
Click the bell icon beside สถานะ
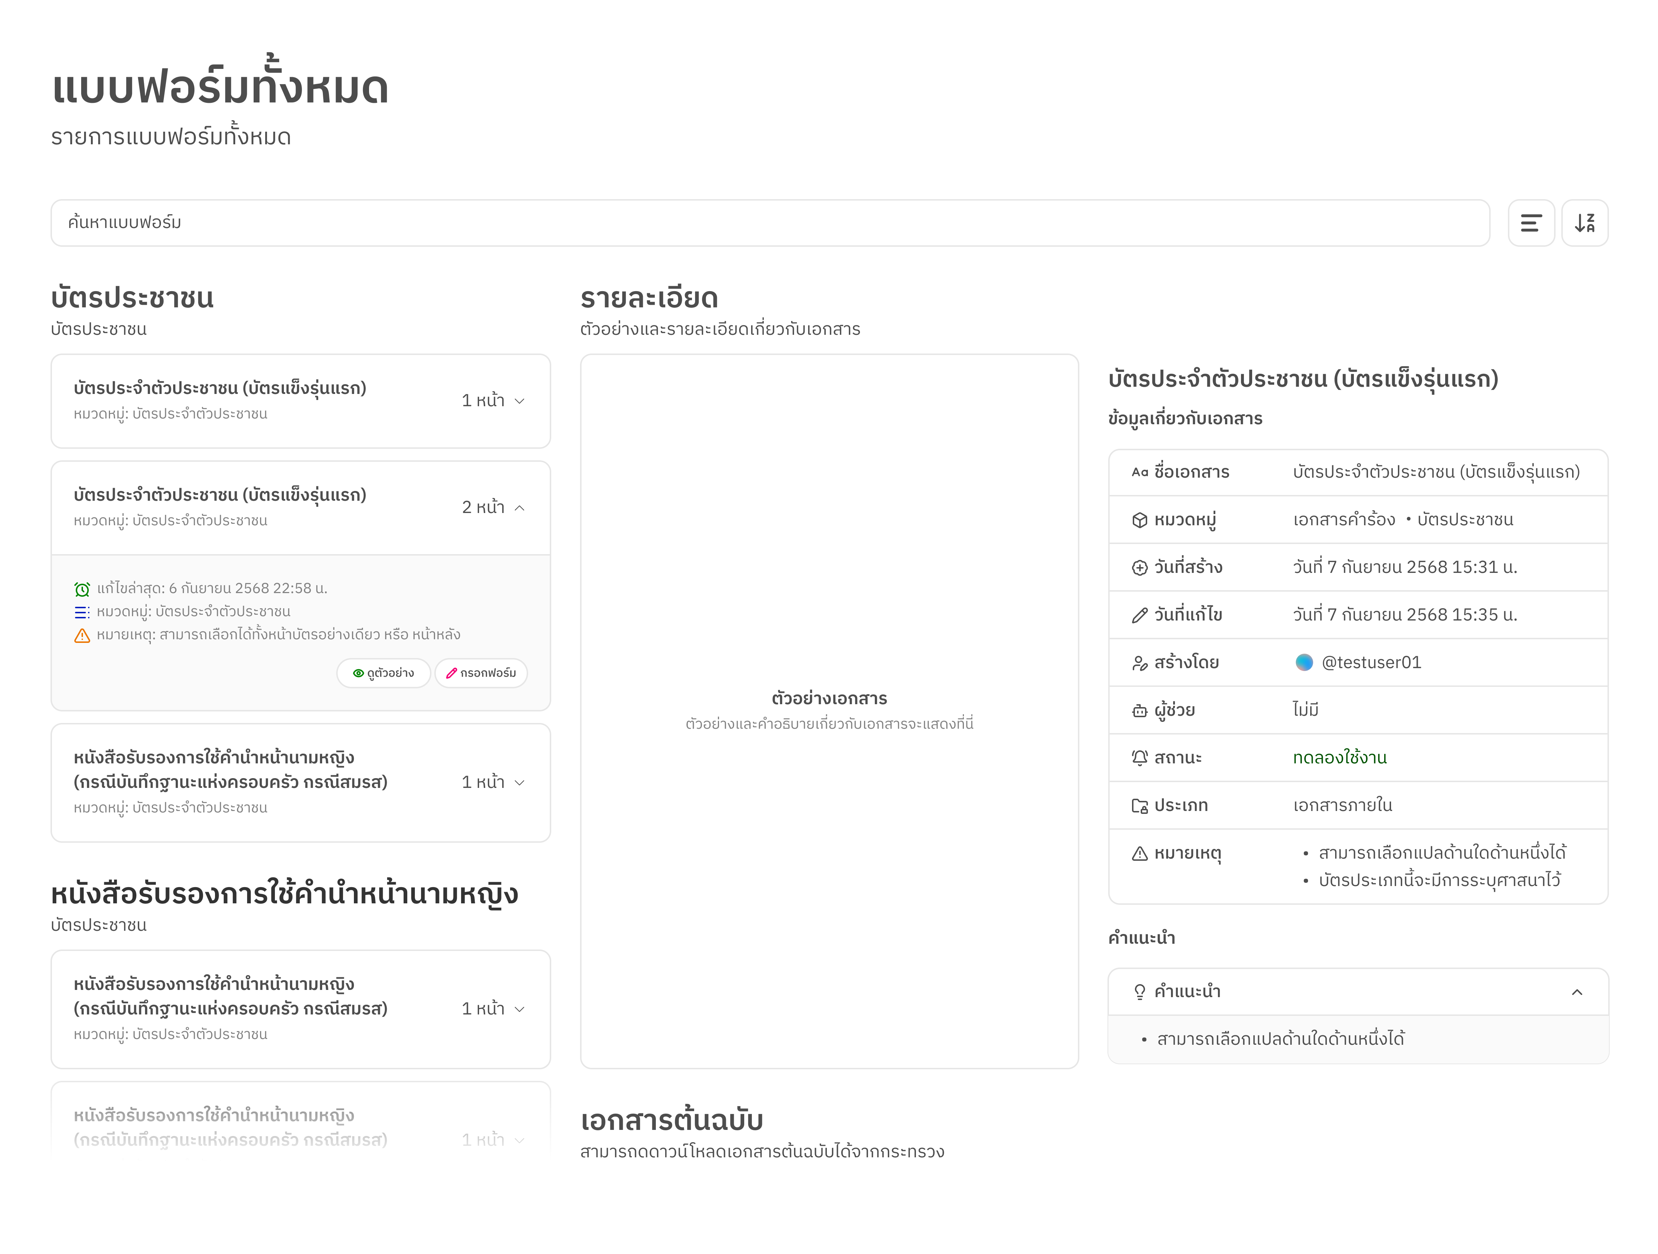pos(1139,758)
